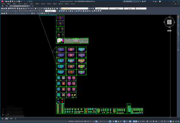
Task: Open the Plot command in Standard toolbar
Action: coord(9,8)
